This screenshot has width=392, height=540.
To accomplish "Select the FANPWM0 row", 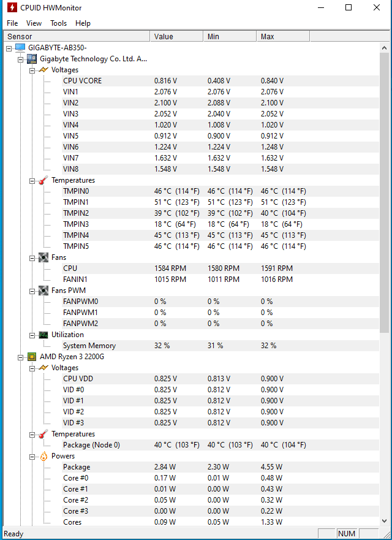I will [x=221, y=302].
